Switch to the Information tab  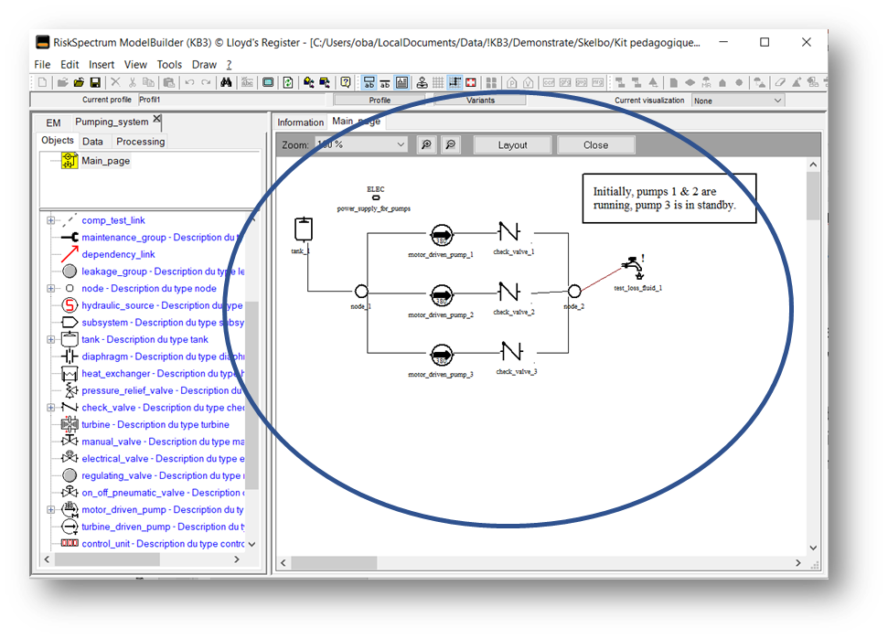click(301, 122)
